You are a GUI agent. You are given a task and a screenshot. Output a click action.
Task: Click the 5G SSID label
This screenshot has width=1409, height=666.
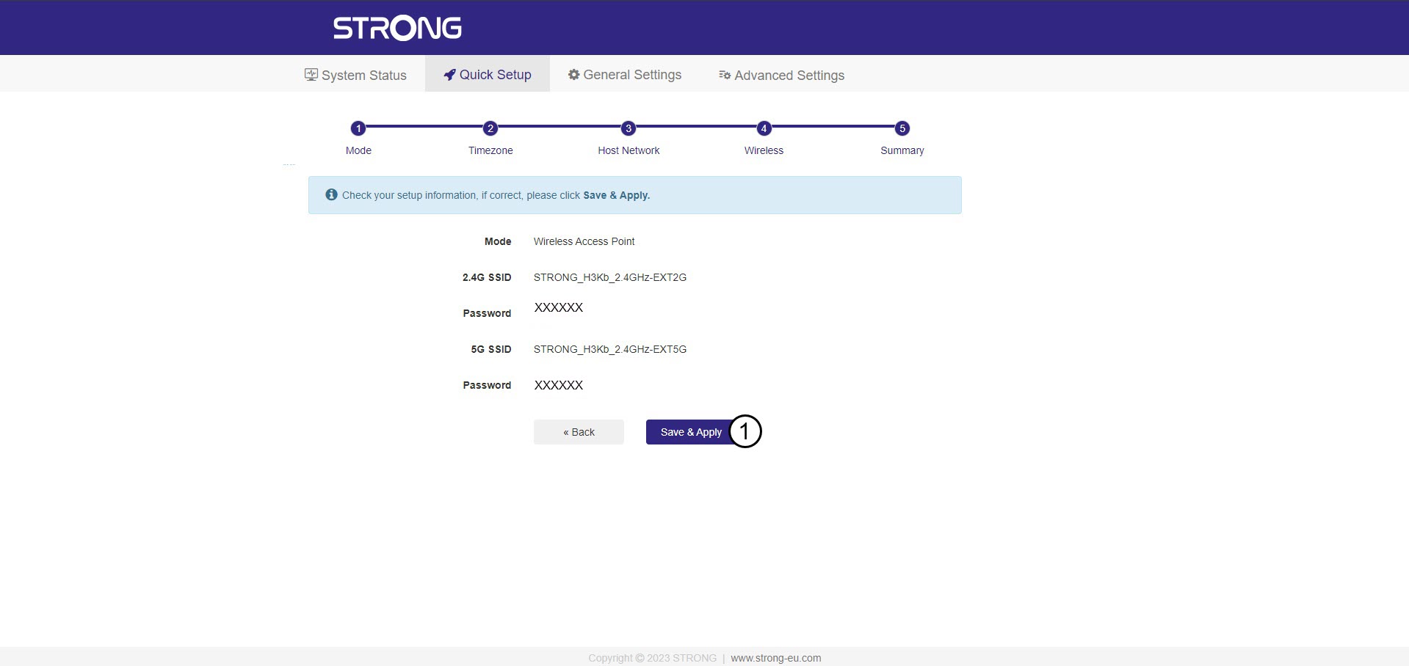click(x=491, y=349)
